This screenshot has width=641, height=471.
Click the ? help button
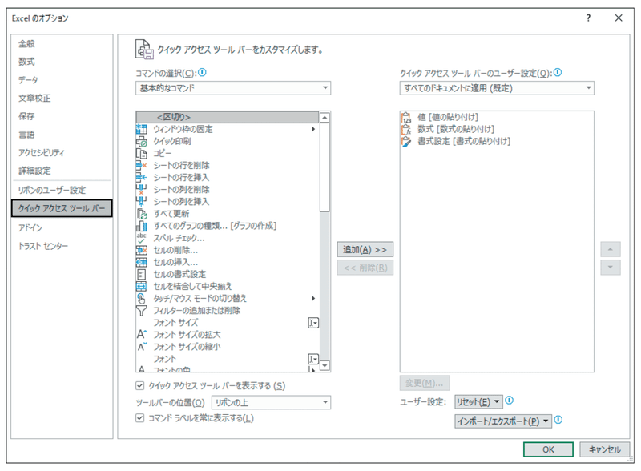pyautogui.click(x=588, y=18)
